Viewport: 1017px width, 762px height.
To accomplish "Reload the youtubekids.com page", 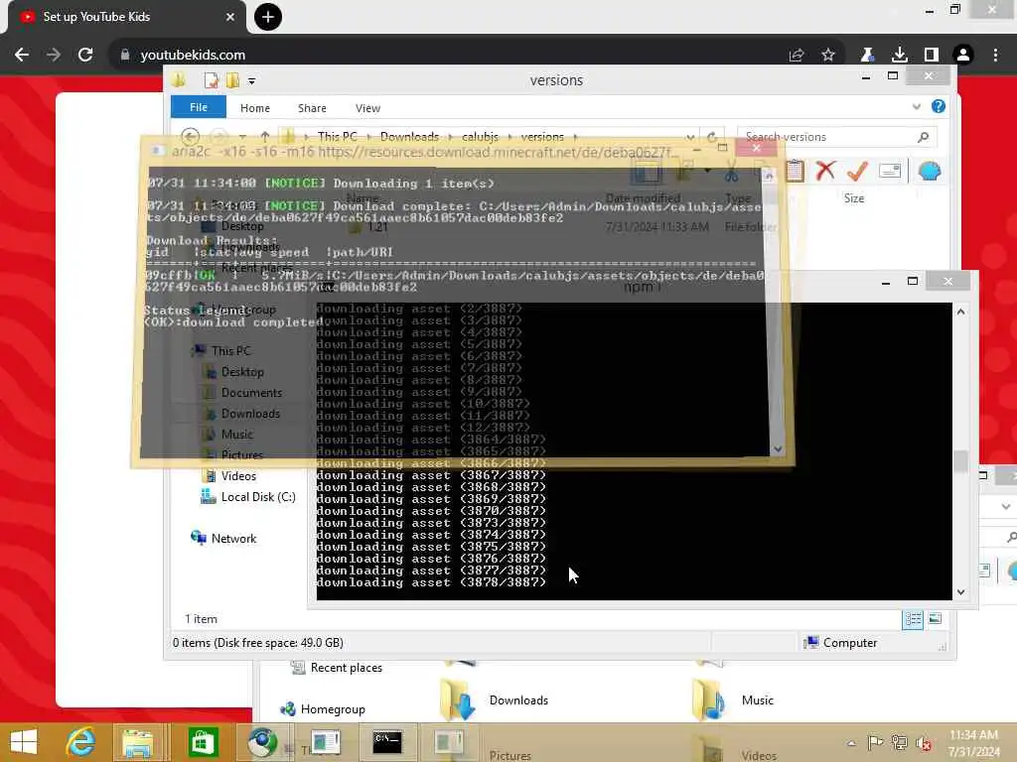I will 85,56.
